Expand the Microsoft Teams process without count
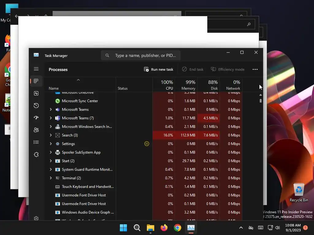 [x=51, y=109]
